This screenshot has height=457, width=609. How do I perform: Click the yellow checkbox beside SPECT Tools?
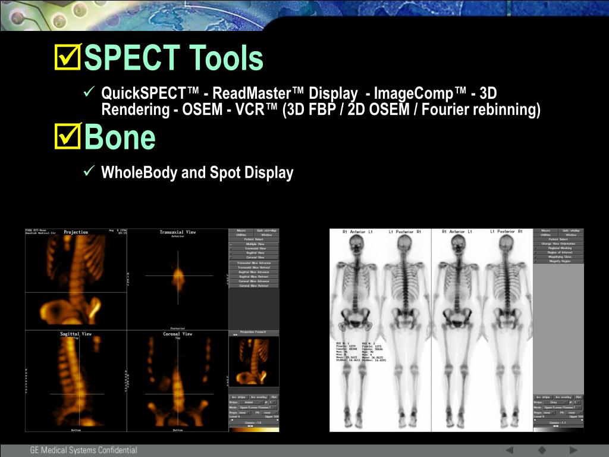click(68, 57)
